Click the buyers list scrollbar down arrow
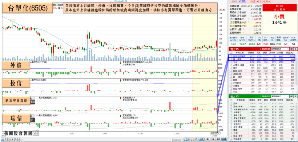Screen dimensions: 298x142 [x=297, y=93]
